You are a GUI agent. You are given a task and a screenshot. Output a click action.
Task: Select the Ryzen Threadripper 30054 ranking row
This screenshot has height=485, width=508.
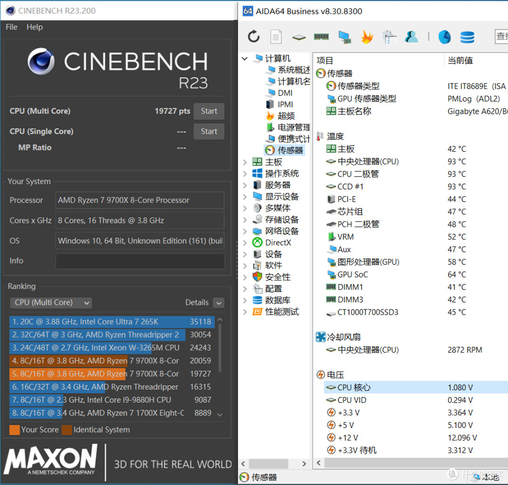click(112, 335)
